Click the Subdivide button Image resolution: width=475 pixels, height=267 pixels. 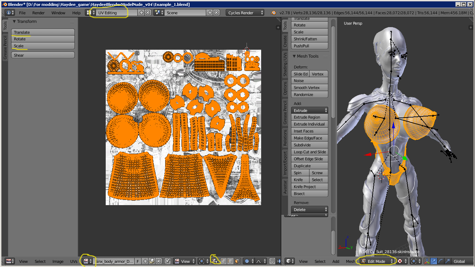pyautogui.click(x=309, y=145)
